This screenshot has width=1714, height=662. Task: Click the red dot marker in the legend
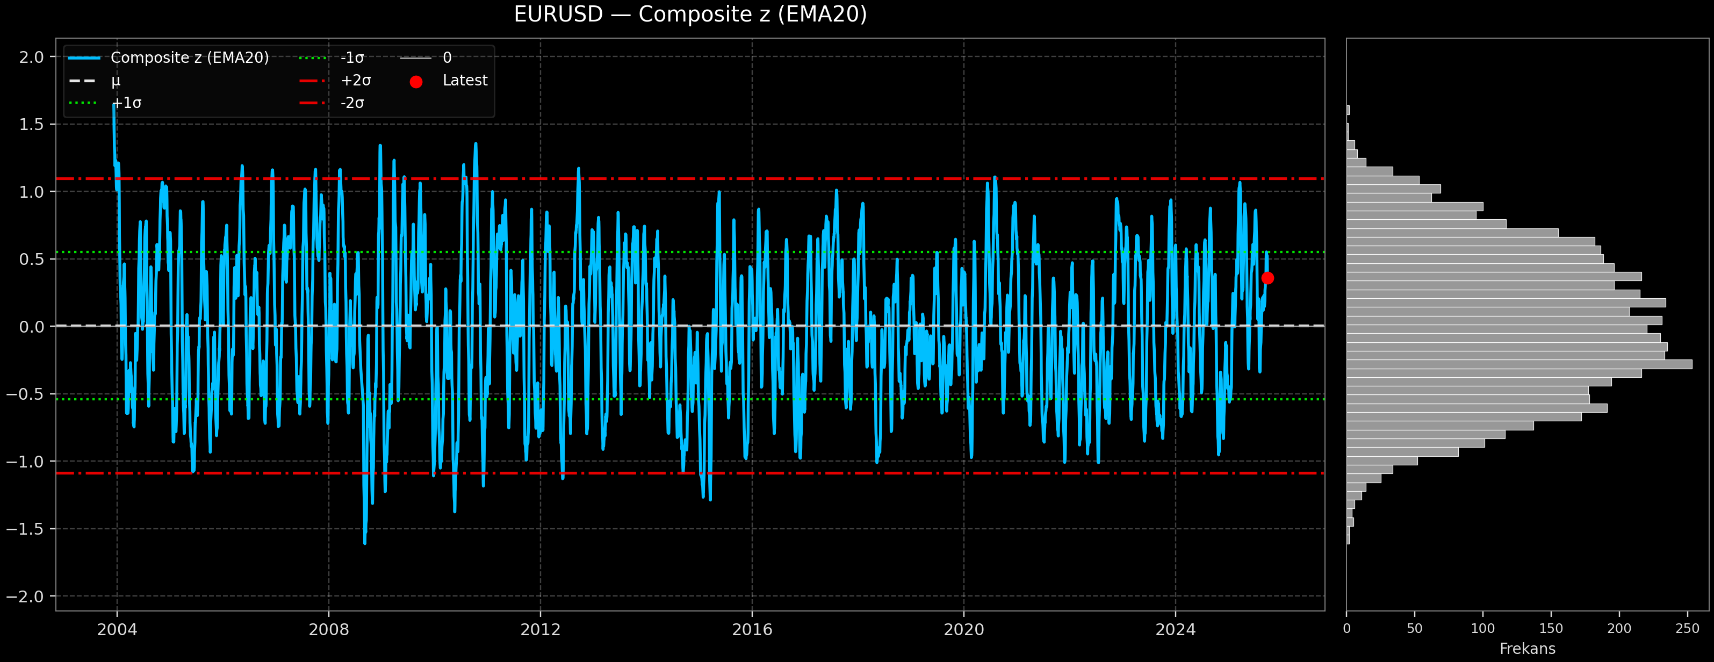click(416, 82)
